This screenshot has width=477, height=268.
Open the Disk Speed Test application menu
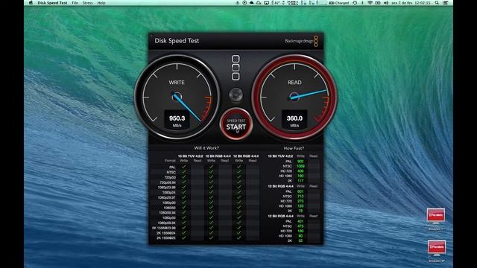point(52,3)
